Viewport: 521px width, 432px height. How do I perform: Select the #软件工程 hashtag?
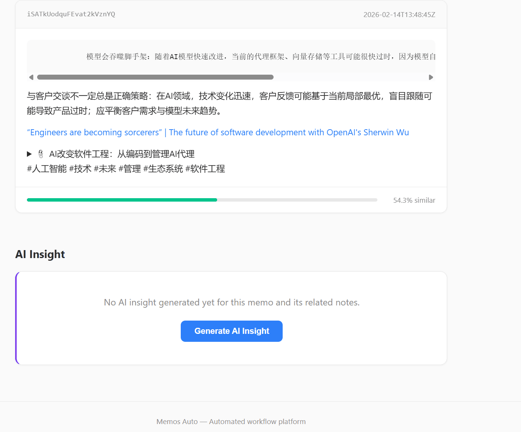205,169
